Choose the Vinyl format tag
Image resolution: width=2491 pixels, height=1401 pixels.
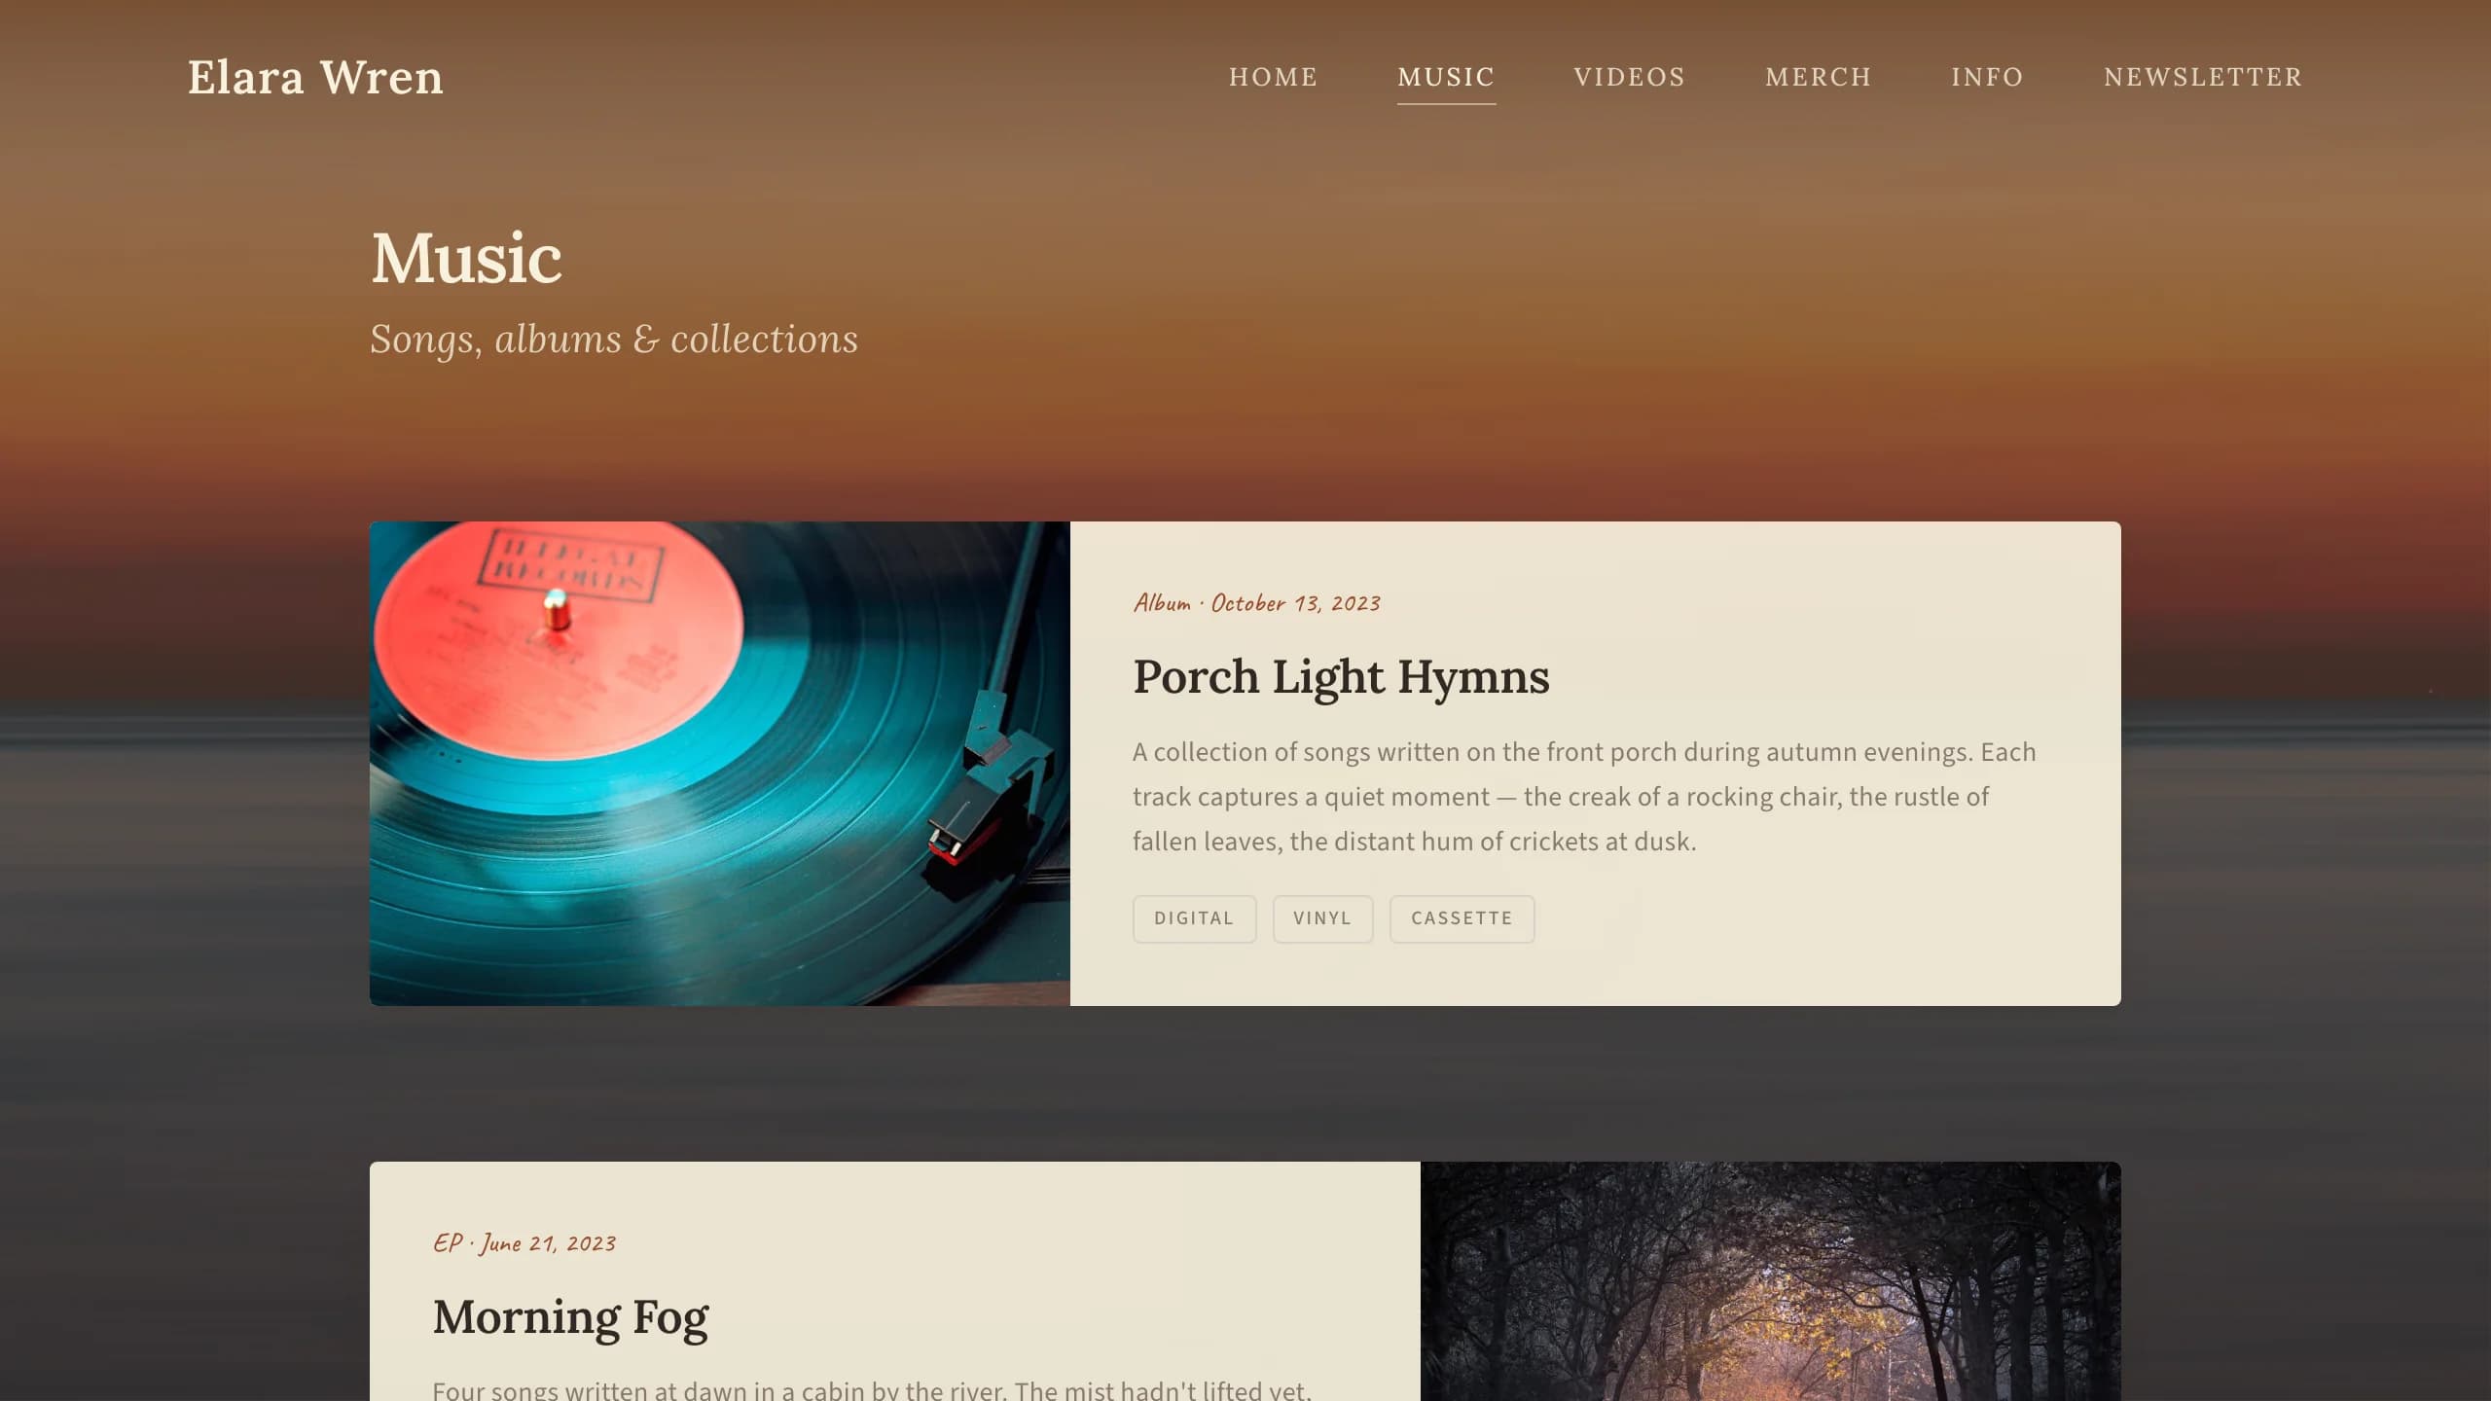[1322, 918]
